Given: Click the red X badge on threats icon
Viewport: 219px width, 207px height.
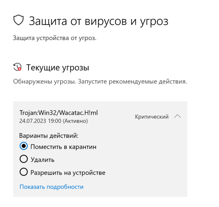Looking at the screenshot, I should point(19,69).
